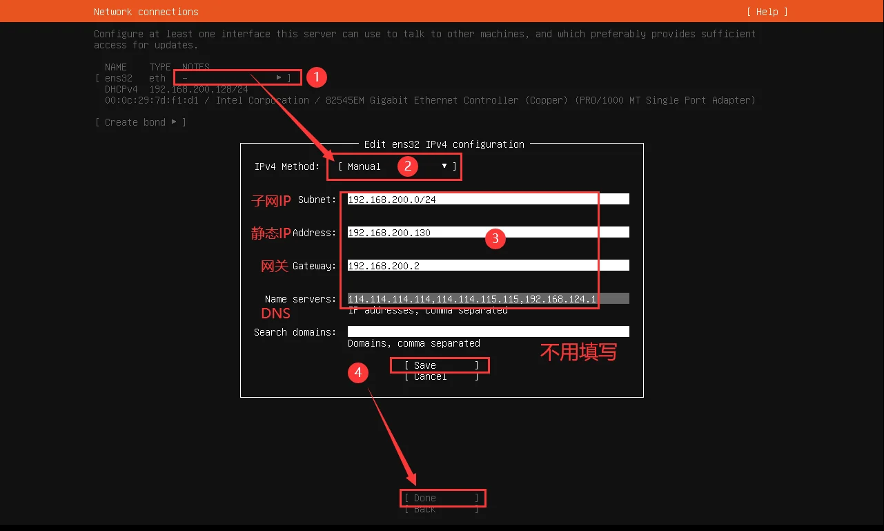Screen dimensions: 884x531
Task: Click the red circle number 2 marker
Action: 408,166
